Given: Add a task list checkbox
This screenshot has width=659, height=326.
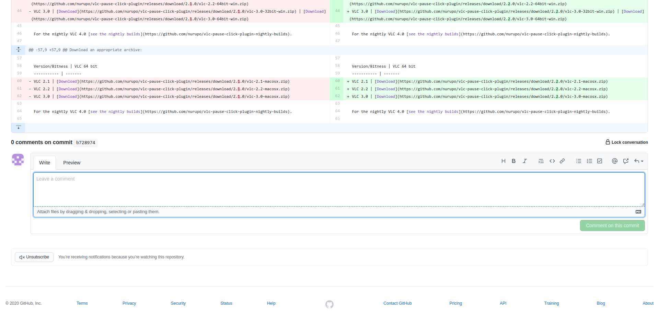Looking at the screenshot, I should 600,161.
